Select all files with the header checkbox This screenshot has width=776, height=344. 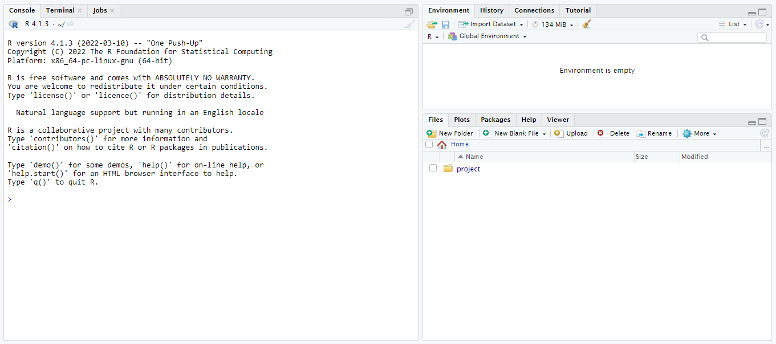point(429,144)
